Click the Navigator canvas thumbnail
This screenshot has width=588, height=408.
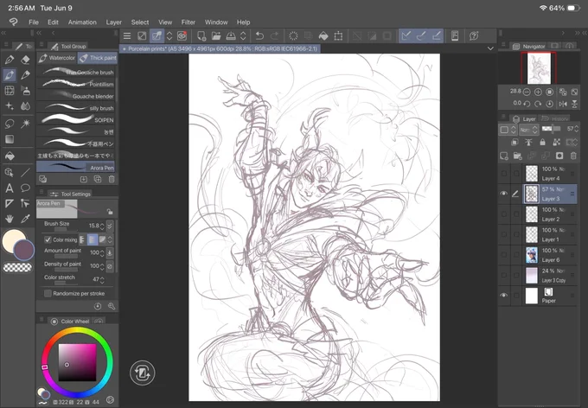(540, 68)
